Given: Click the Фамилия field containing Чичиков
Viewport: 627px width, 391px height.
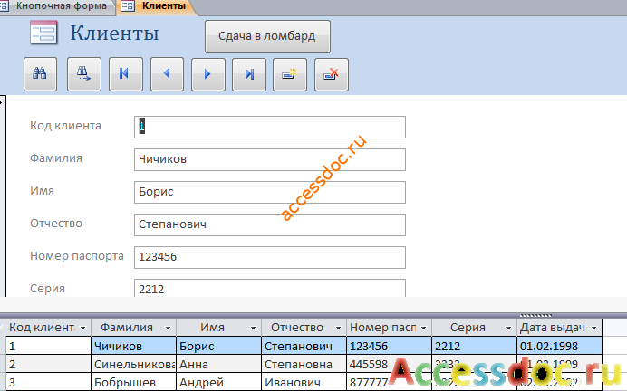Looking at the screenshot, I should [x=270, y=160].
